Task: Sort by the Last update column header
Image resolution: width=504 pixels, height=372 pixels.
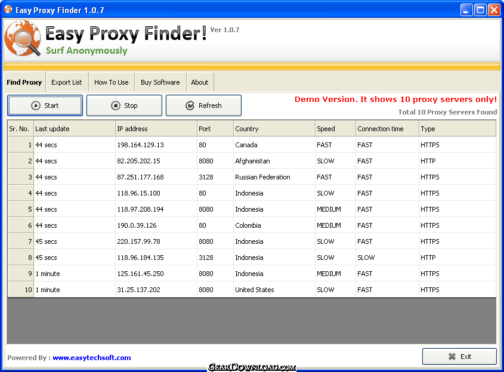Action: [74, 129]
